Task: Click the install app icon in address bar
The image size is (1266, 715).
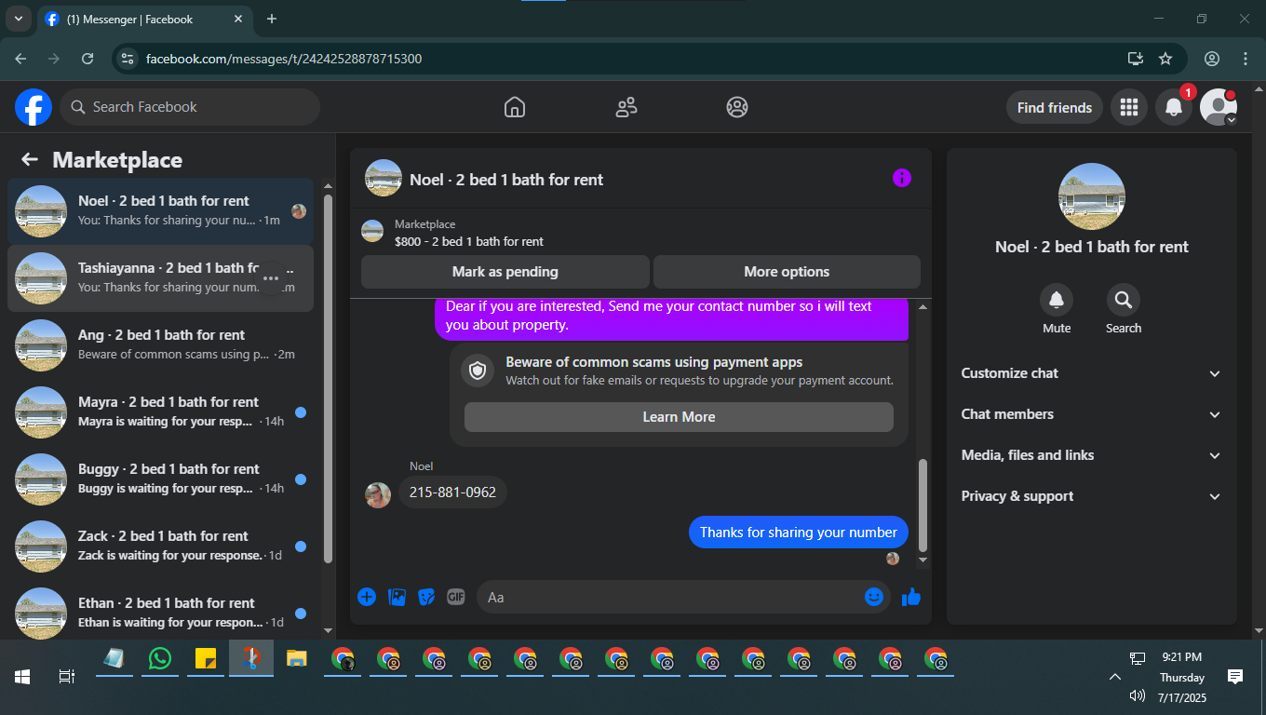Action: tap(1135, 59)
